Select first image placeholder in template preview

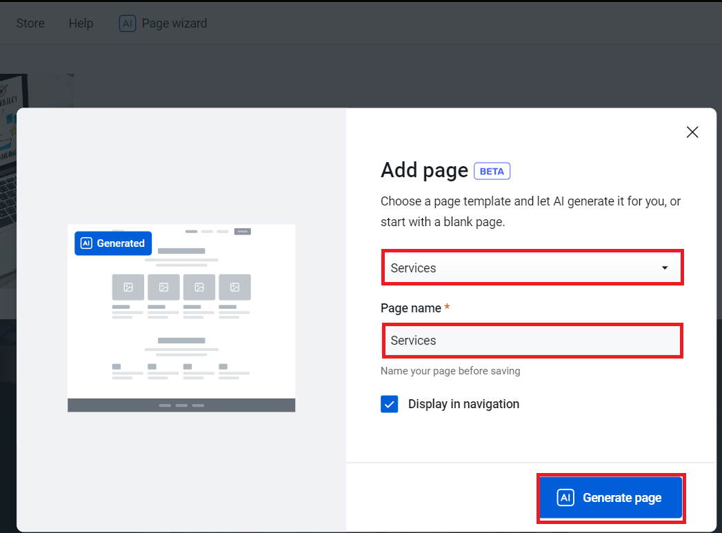[x=128, y=287]
